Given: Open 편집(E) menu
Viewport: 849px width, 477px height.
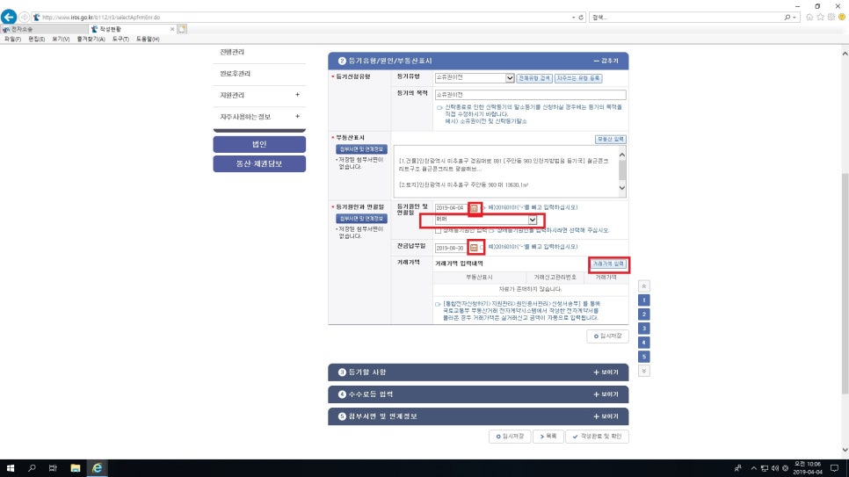Looking at the screenshot, I should pos(37,39).
